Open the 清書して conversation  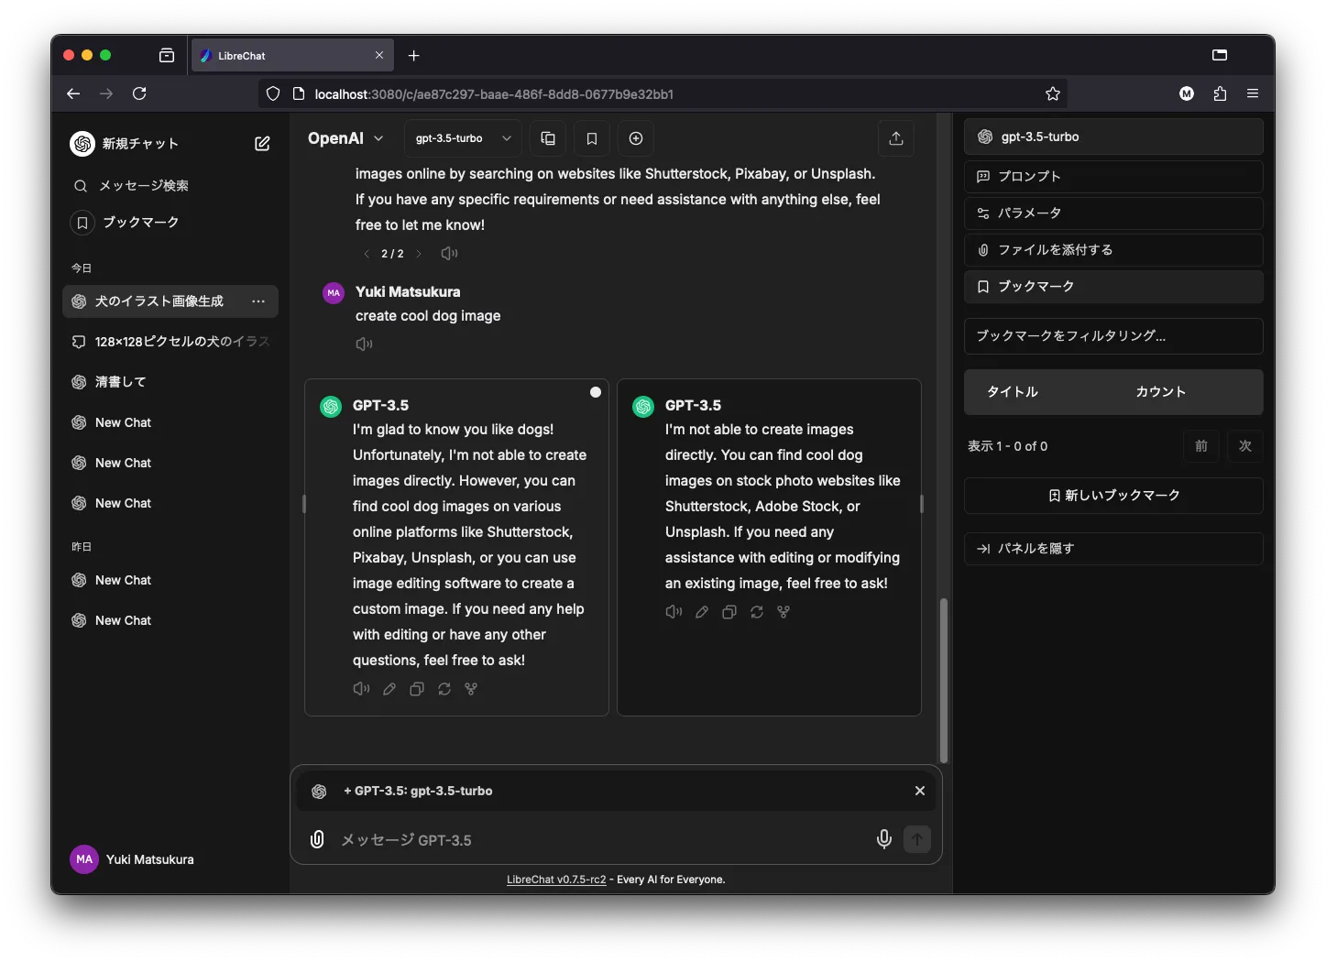click(120, 382)
